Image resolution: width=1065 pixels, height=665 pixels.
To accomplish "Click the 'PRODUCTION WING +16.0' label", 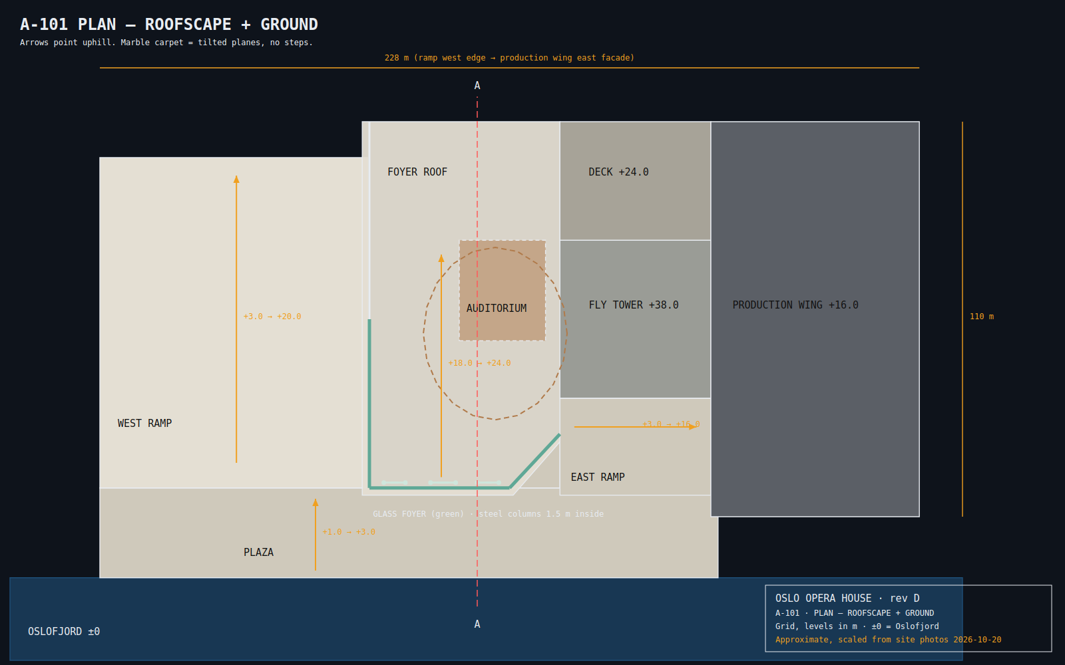I will click(x=795, y=305).
